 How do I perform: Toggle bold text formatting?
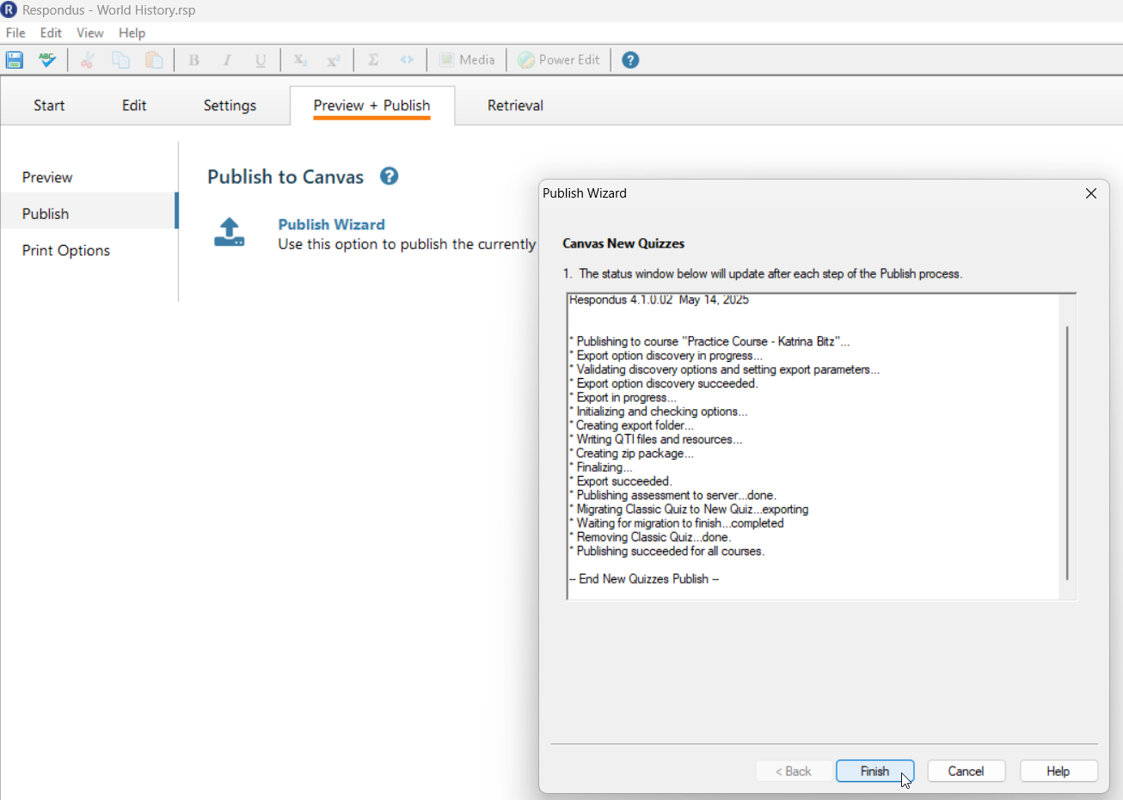tap(193, 59)
